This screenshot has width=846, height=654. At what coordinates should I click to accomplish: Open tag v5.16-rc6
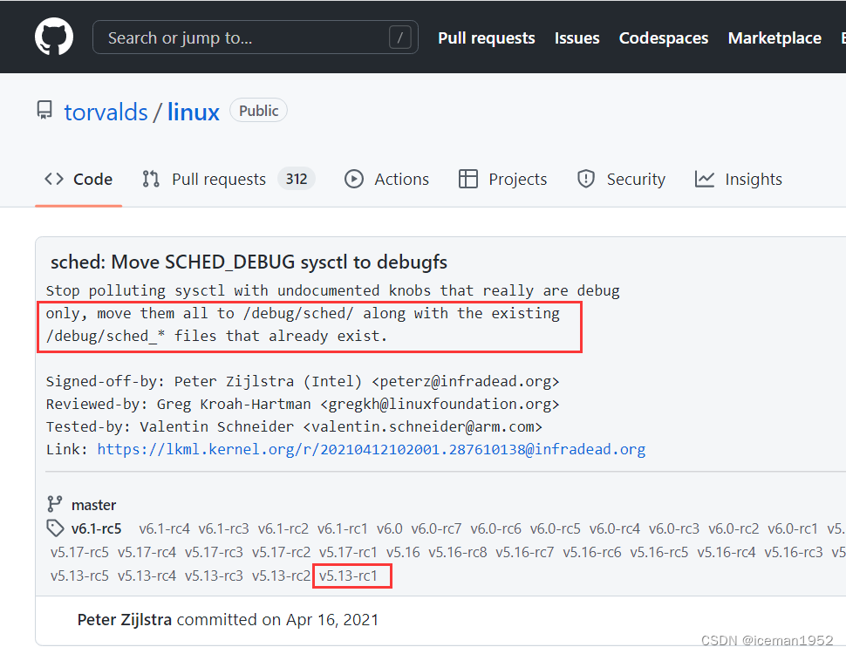592,553
